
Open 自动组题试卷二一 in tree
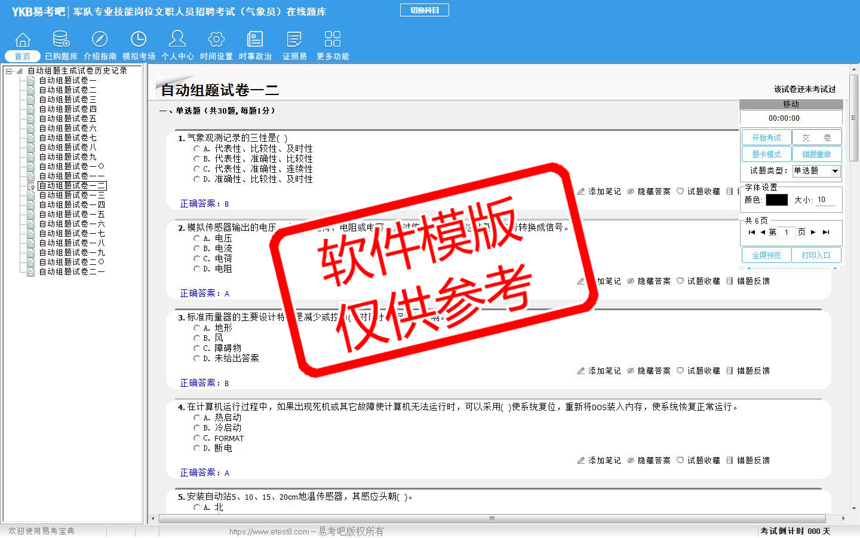(72, 271)
